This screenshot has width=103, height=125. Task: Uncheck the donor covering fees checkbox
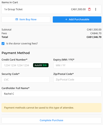pos(3,44)
